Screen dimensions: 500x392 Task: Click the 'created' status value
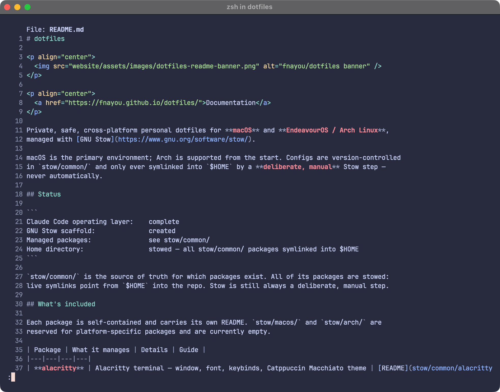tap(162, 231)
